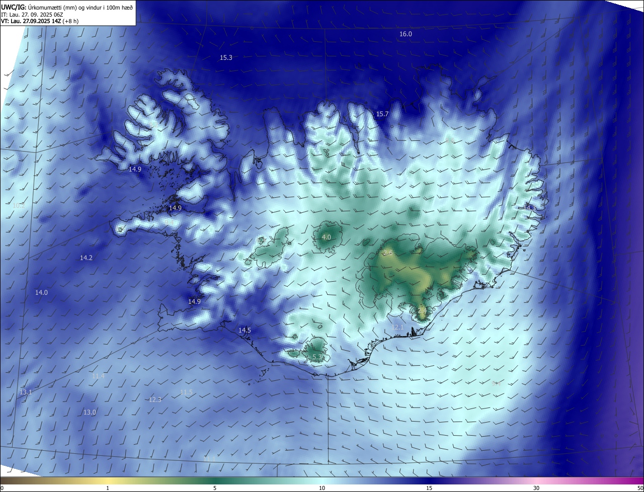Click the colorbar tick label 15

click(x=429, y=488)
